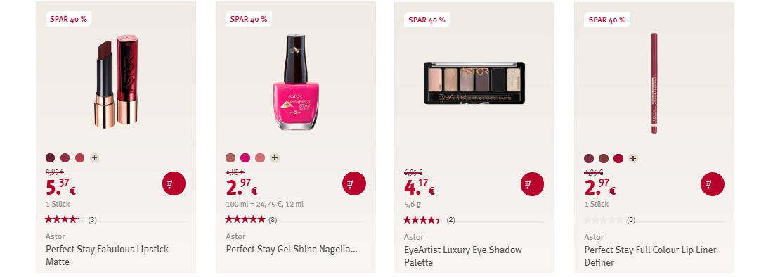The width and height of the screenshot is (773, 277).
Task: View the EyeArtist palette product image
Action: pyautogui.click(x=474, y=83)
